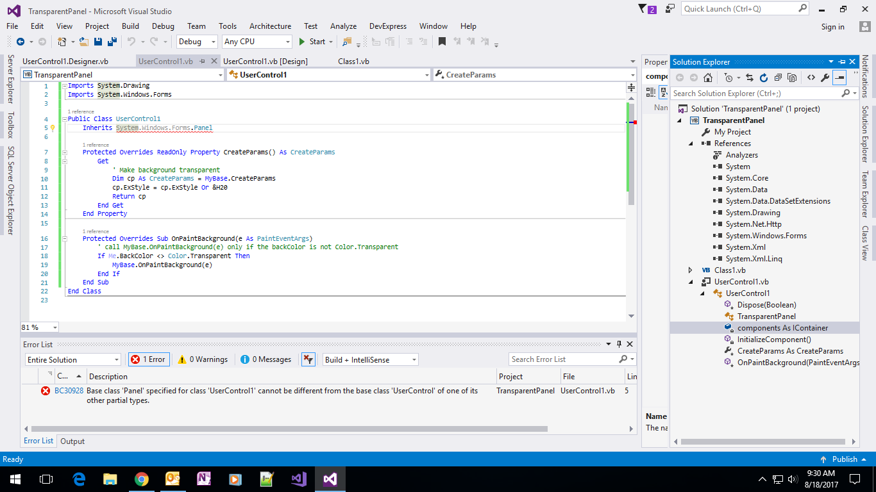Open OneNote from the taskbar
Viewport: 876px width, 492px height.
205,479
